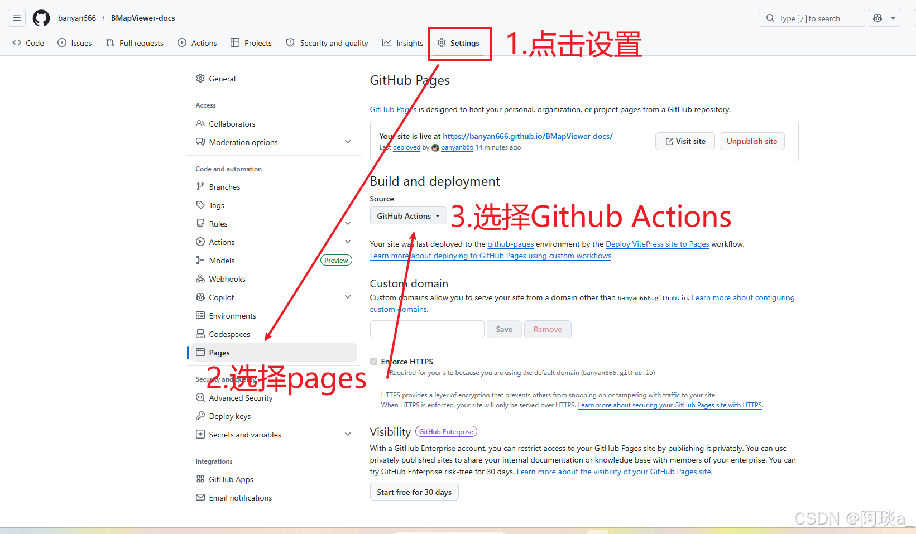Click GitHub Pages documentation link
The width and height of the screenshot is (916, 534).
(x=393, y=110)
